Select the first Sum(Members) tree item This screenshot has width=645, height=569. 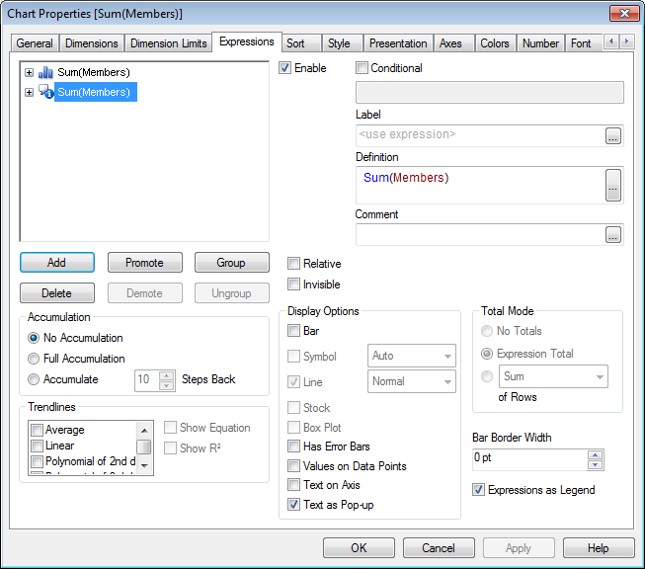[x=94, y=73]
